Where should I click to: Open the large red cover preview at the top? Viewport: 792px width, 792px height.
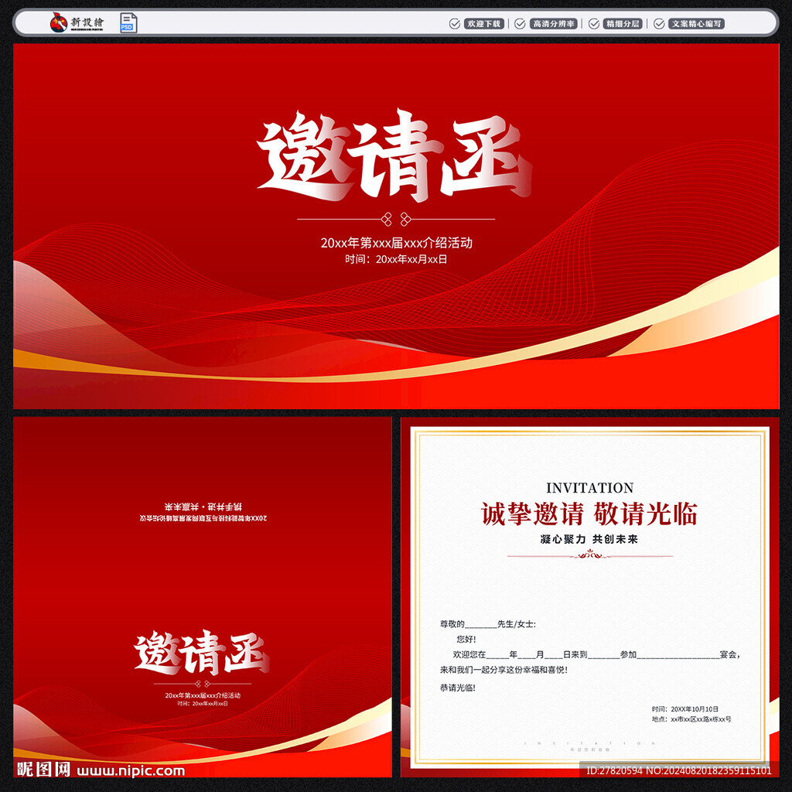pos(396,227)
